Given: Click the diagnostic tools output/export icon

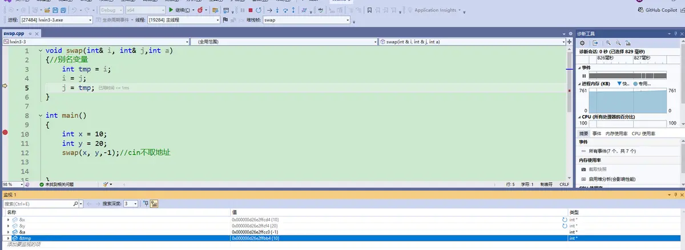Looking at the screenshot, I should tap(595, 43).
